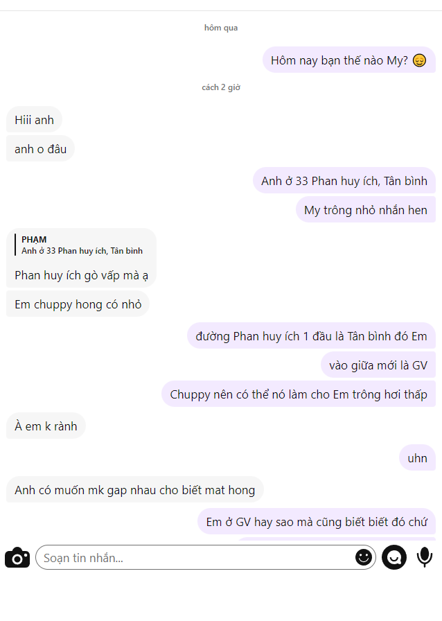
Task: Click the 'hôm qua' date separator
Action: tap(221, 27)
